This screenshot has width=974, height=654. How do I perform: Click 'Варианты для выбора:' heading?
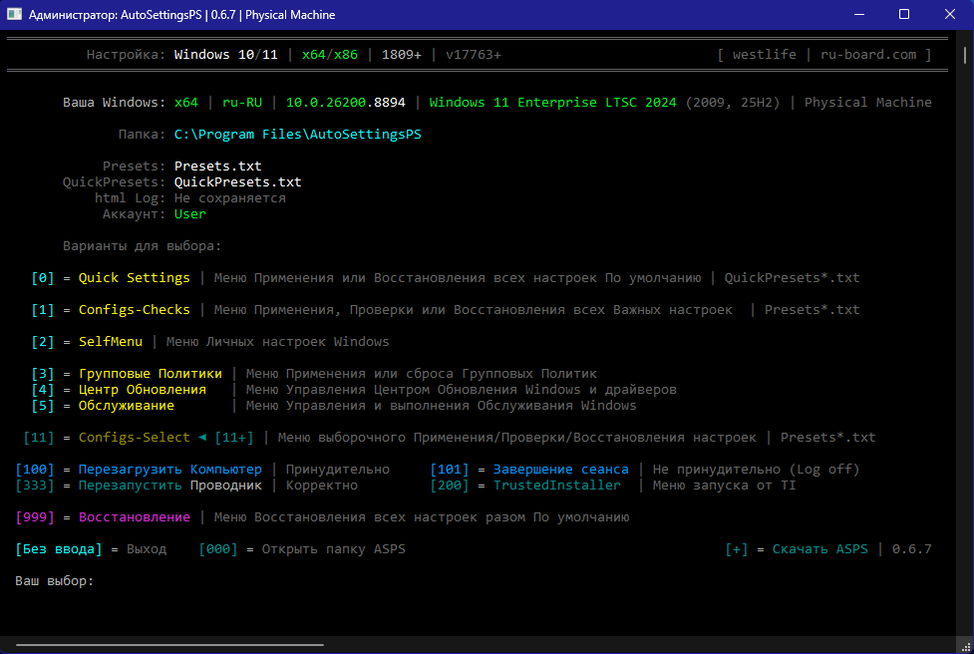click(143, 246)
